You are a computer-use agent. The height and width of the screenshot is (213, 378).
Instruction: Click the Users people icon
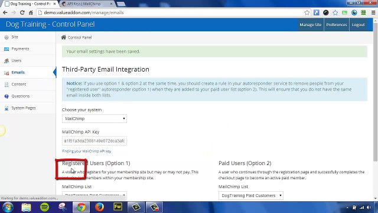tap(6, 61)
